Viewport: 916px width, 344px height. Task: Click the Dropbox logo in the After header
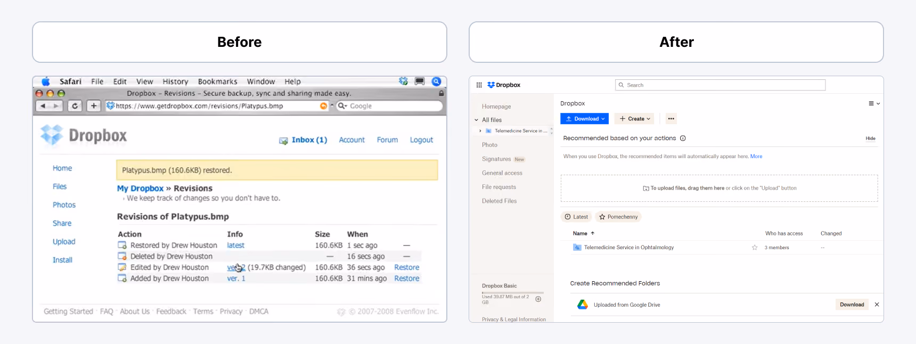tap(504, 85)
